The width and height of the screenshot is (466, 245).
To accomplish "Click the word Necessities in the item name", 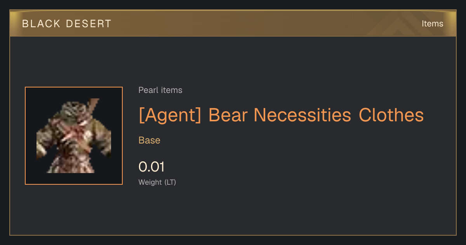I will [302, 115].
